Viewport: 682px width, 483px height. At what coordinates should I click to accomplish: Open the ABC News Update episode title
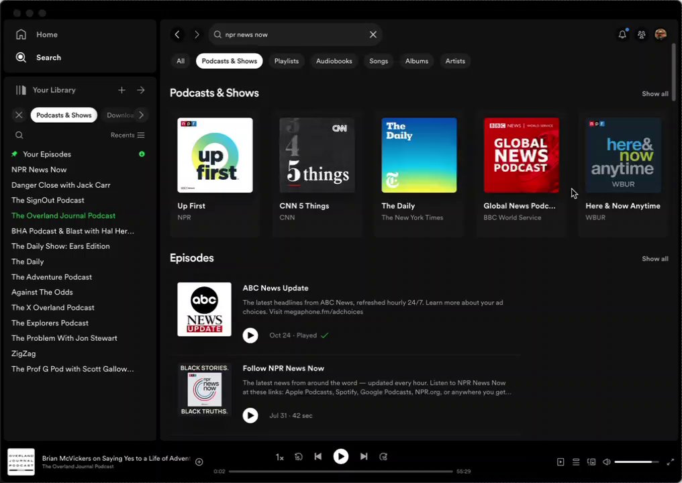[x=275, y=288]
